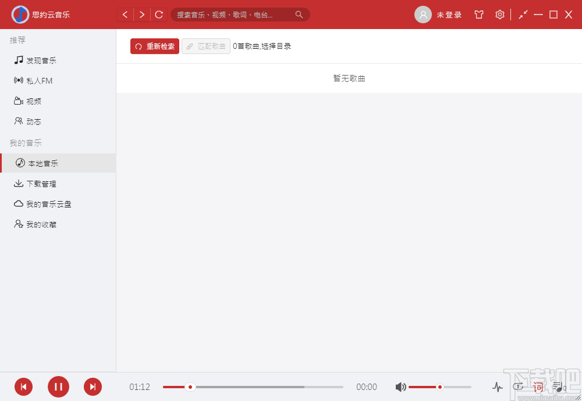Open the Video (视频) section

coord(32,101)
